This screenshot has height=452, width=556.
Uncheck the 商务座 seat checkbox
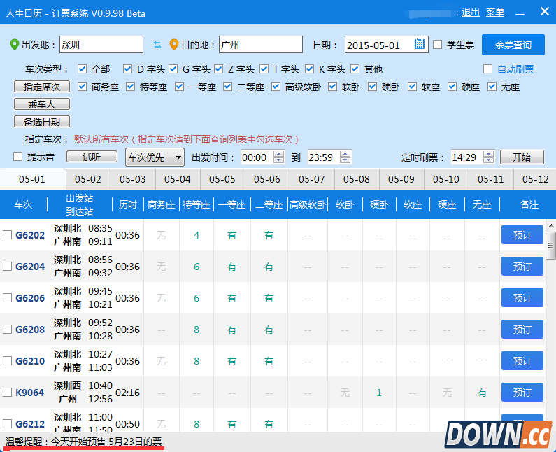83,87
